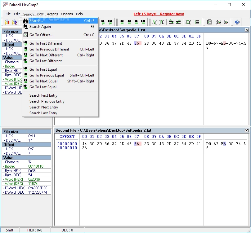251x233 pixels.
Task: Close the first file panel
Action: 247,30
